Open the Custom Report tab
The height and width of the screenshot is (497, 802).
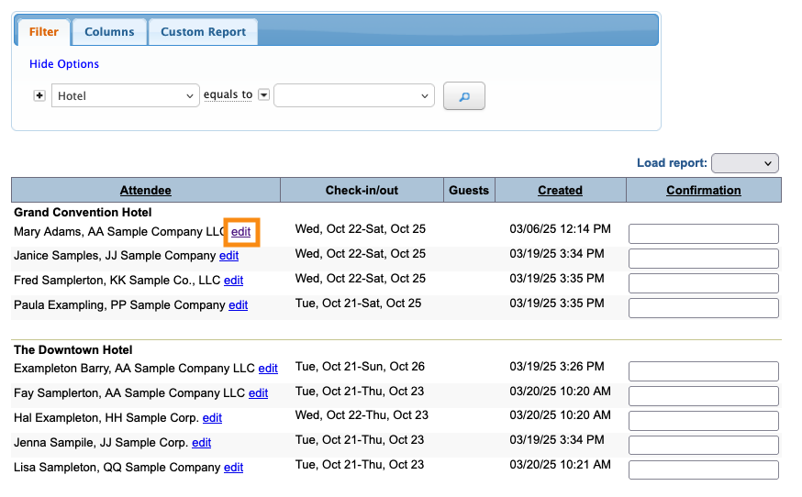click(203, 32)
